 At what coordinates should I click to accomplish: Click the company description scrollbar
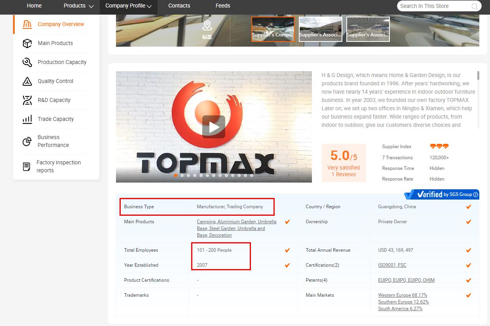[x=478, y=75]
